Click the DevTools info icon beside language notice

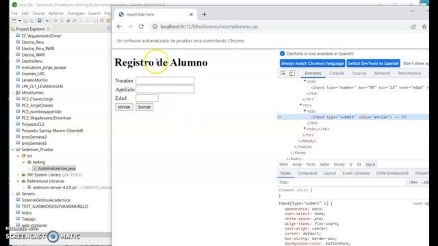pyautogui.click(x=282, y=53)
